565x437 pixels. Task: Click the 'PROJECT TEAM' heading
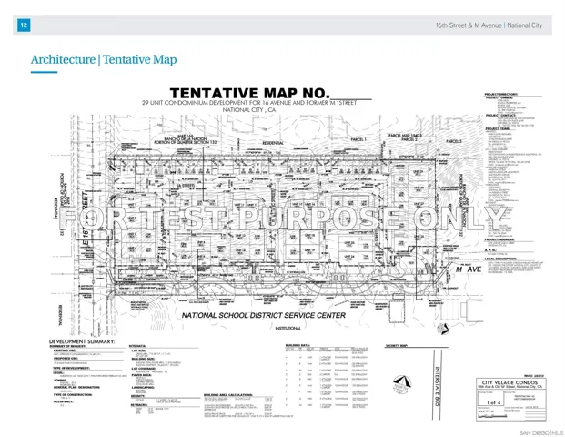tap(498, 128)
